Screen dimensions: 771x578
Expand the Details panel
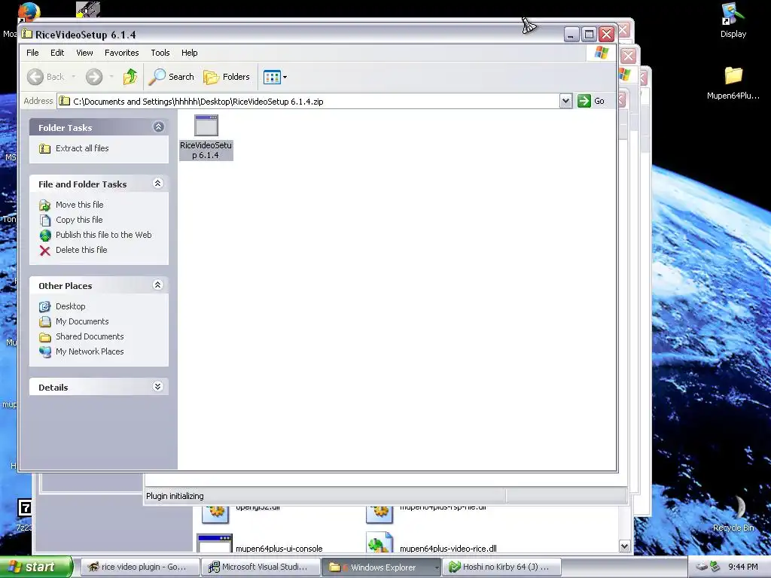(x=158, y=387)
